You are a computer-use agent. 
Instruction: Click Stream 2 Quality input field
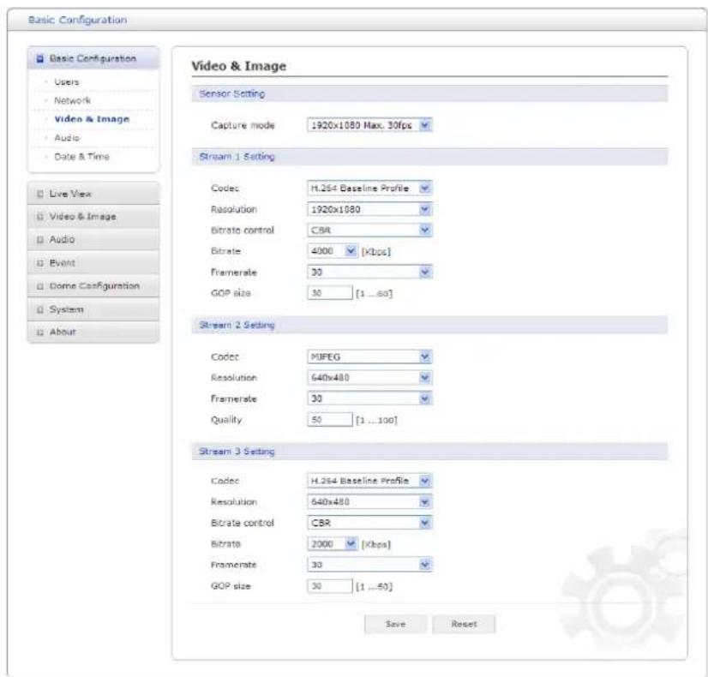tap(330, 420)
